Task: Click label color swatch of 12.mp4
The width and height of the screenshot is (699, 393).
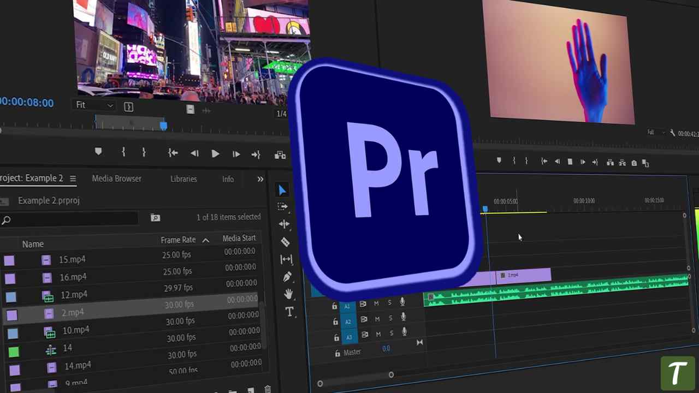Action: 11,297
